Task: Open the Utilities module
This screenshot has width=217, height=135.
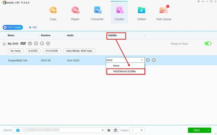Action: click(x=141, y=13)
